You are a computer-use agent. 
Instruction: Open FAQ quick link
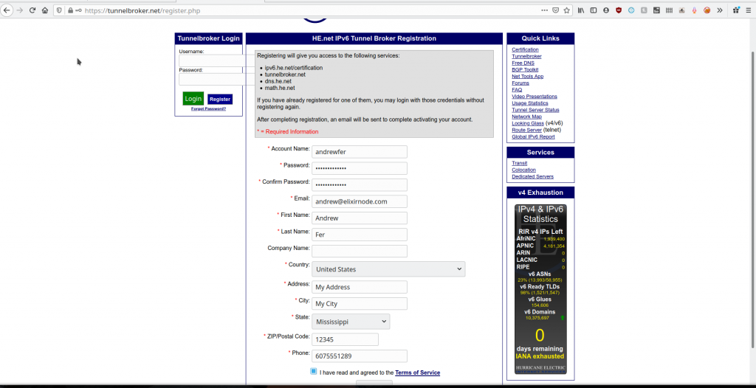[x=517, y=90]
